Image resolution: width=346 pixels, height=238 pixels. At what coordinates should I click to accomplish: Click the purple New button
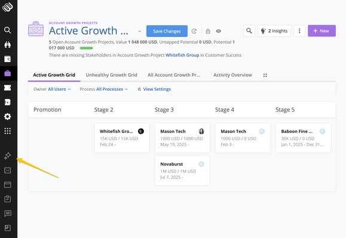point(321,31)
